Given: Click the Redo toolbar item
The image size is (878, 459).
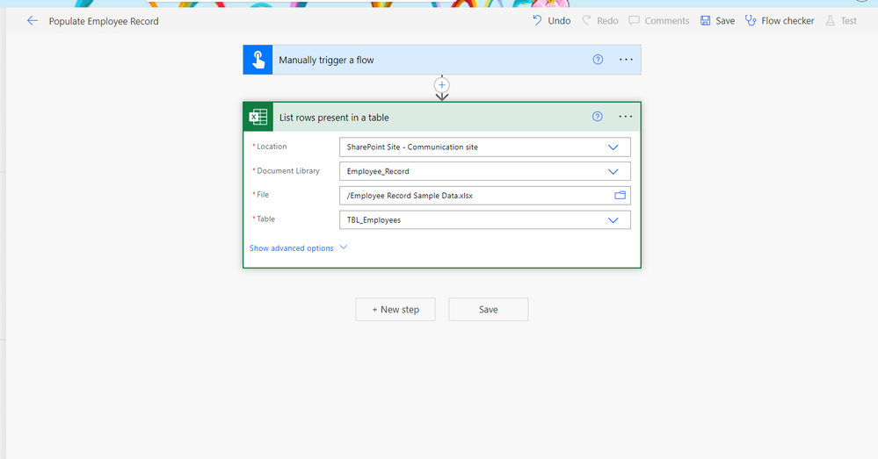Looking at the screenshot, I should pos(599,21).
